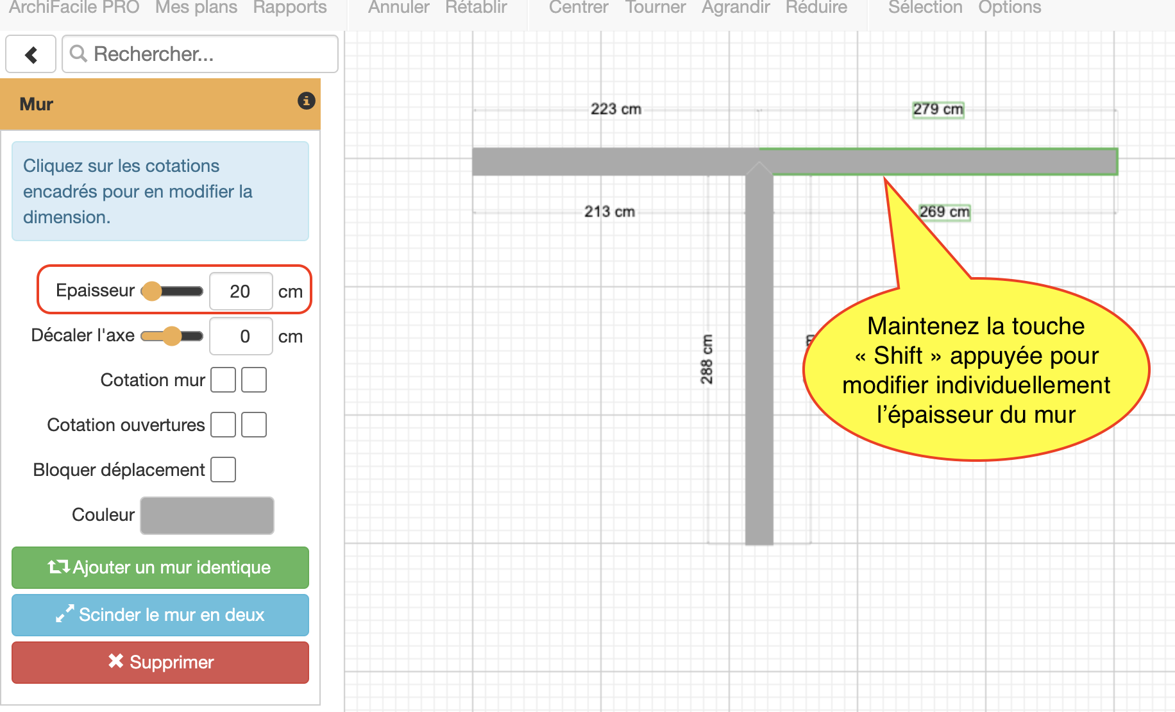Enable the Bloquer déplacement checkbox
The height and width of the screenshot is (712, 1175).
[x=223, y=470]
